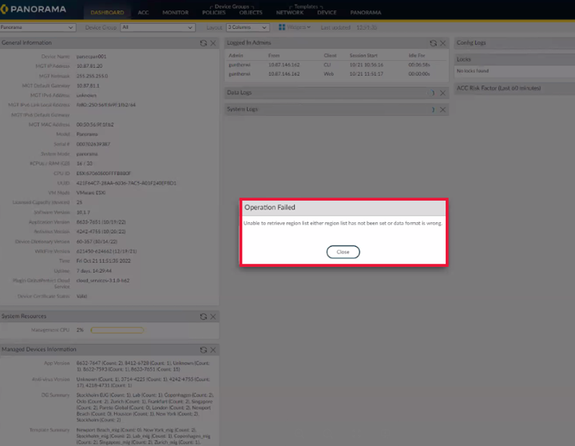Image resolution: width=575 pixels, height=446 pixels.
Task: Click the Locks widget header
Action: click(514, 59)
